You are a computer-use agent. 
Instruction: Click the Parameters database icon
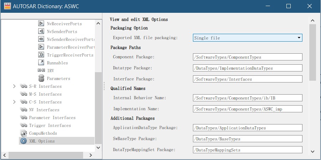(x=41, y=79)
